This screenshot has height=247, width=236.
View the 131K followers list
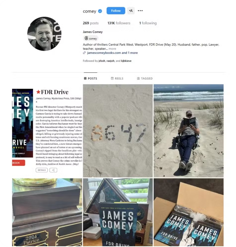coord(119,23)
